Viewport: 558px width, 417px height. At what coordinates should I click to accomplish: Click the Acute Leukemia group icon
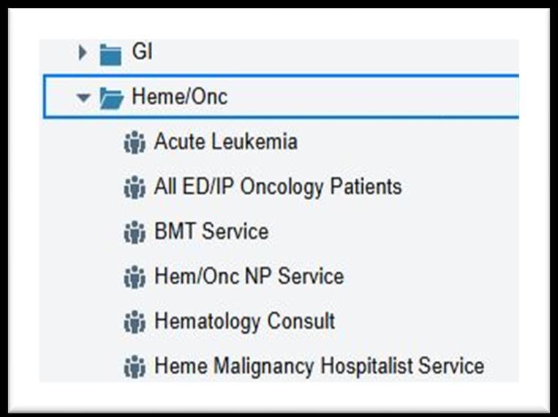click(x=135, y=143)
